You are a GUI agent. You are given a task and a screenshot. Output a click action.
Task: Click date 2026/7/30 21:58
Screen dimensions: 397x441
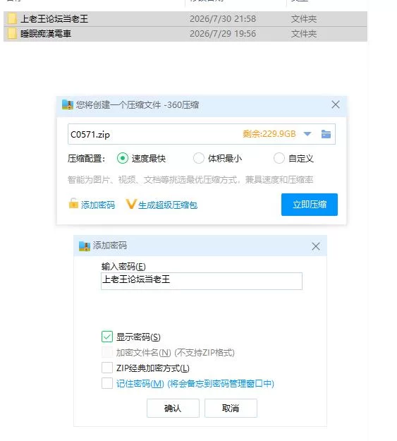click(223, 19)
